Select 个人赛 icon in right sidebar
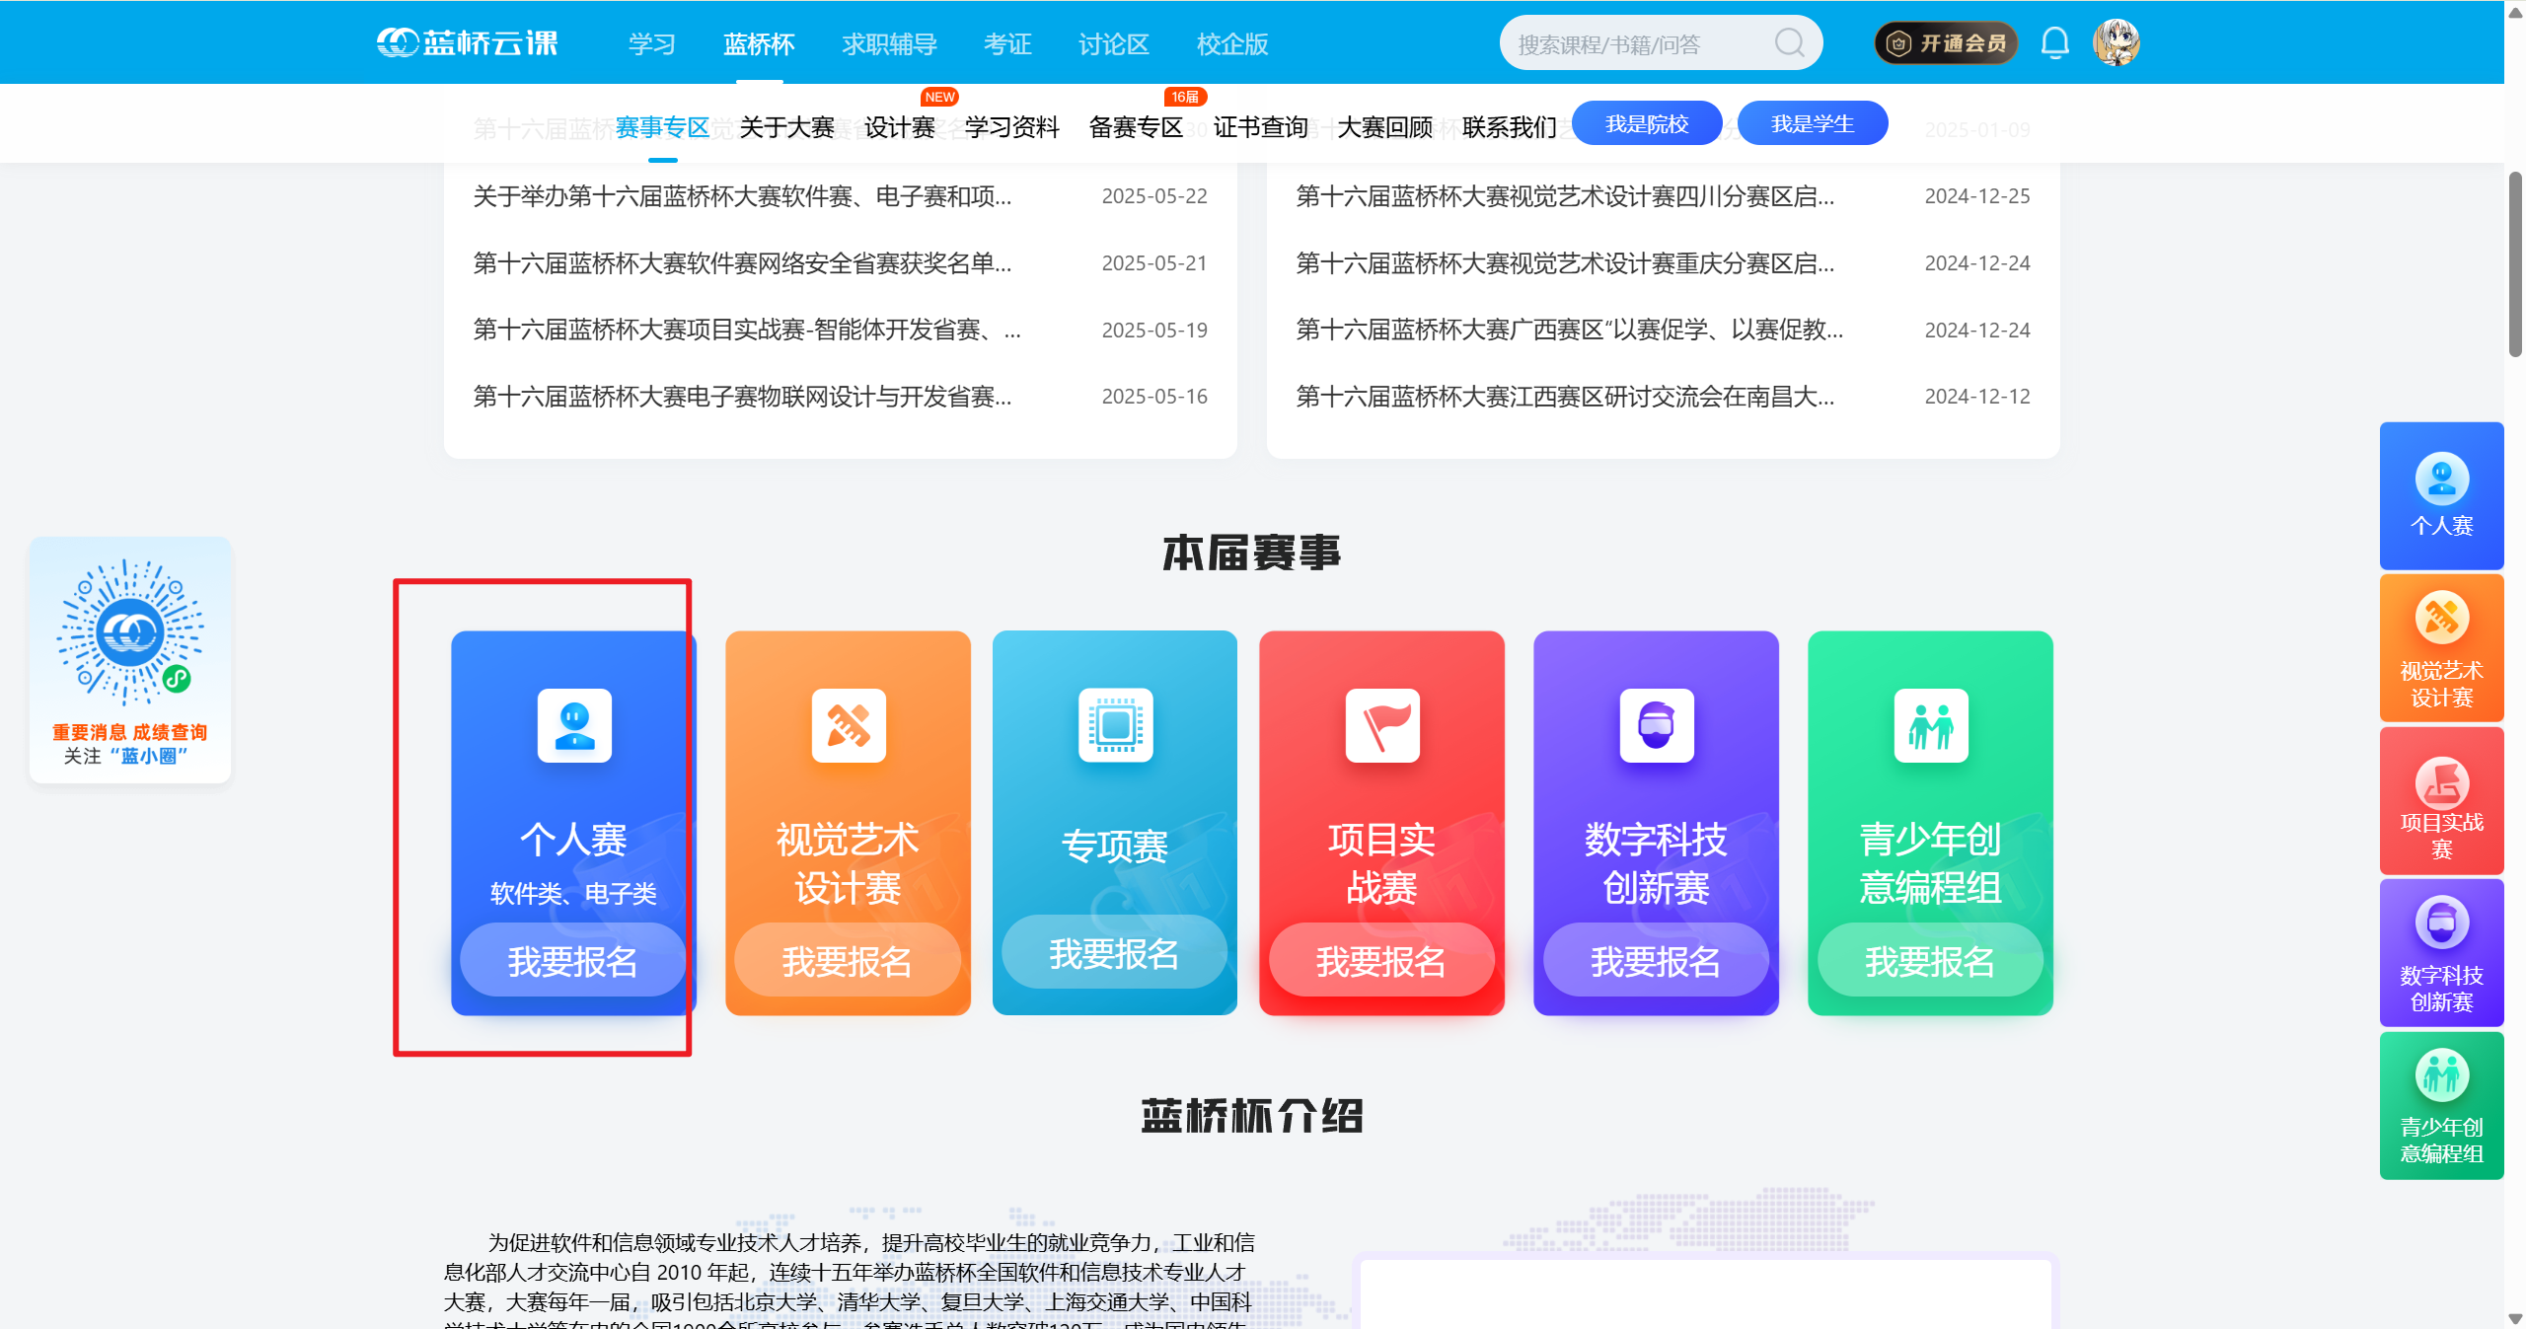Viewport: 2526px width, 1329px height. coord(2441,495)
